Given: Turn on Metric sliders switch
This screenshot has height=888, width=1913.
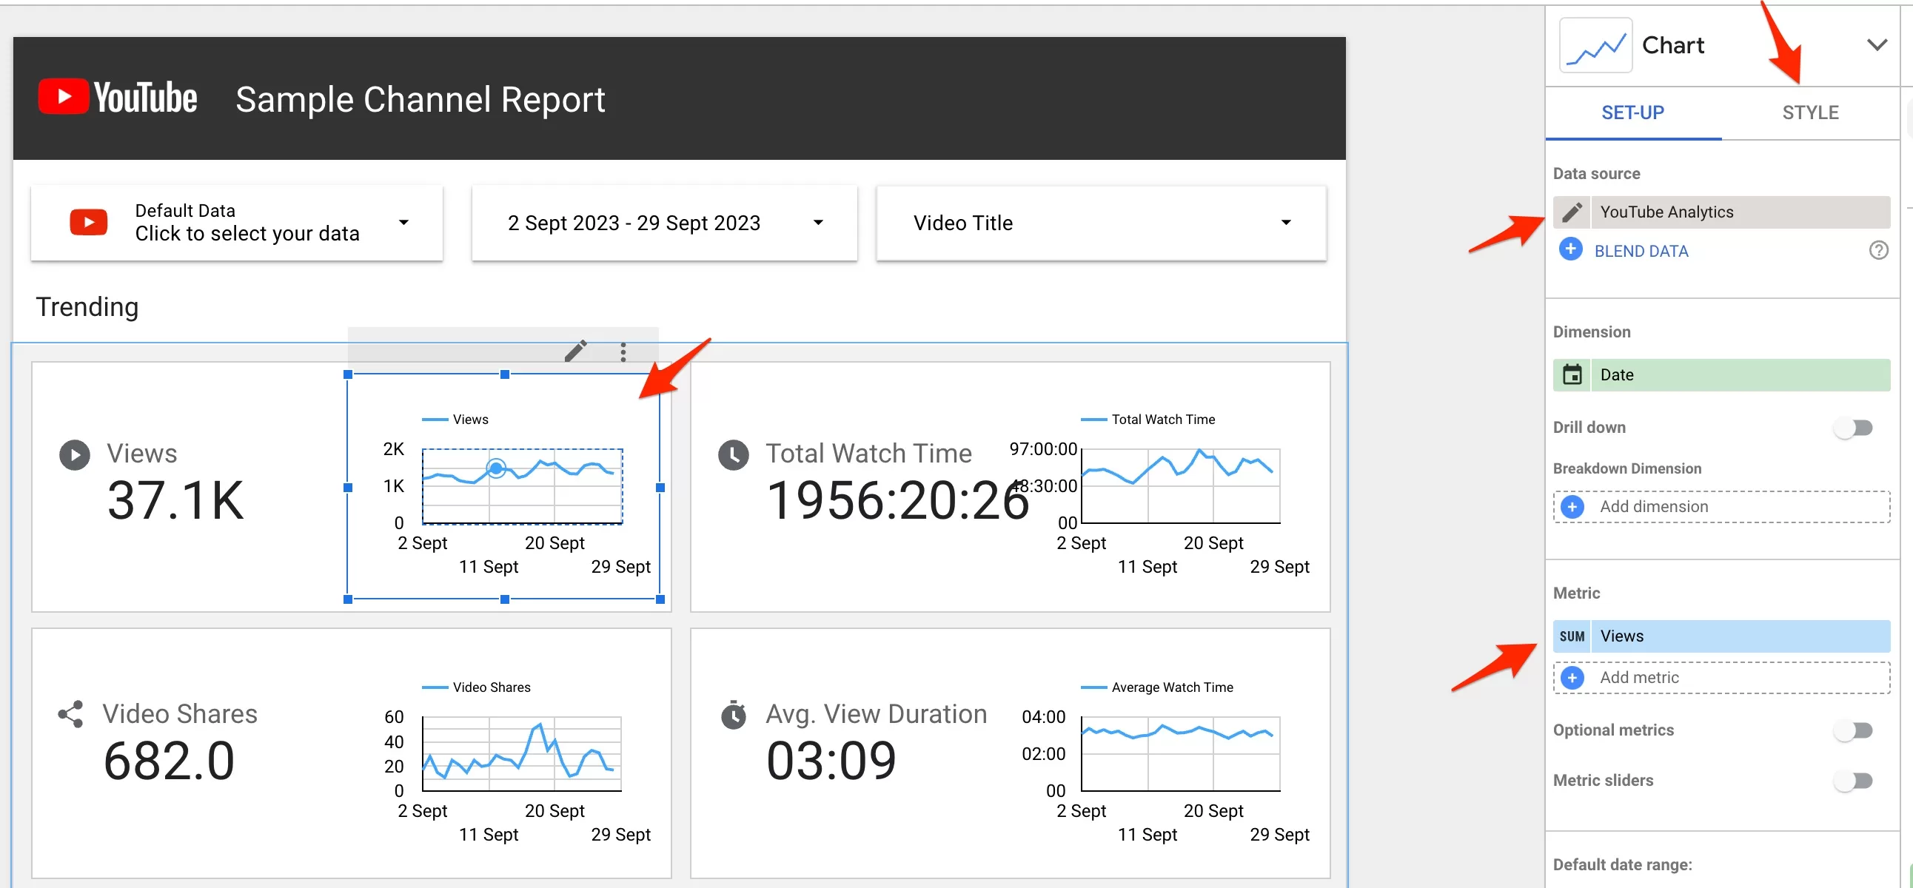Looking at the screenshot, I should click(x=1855, y=781).
